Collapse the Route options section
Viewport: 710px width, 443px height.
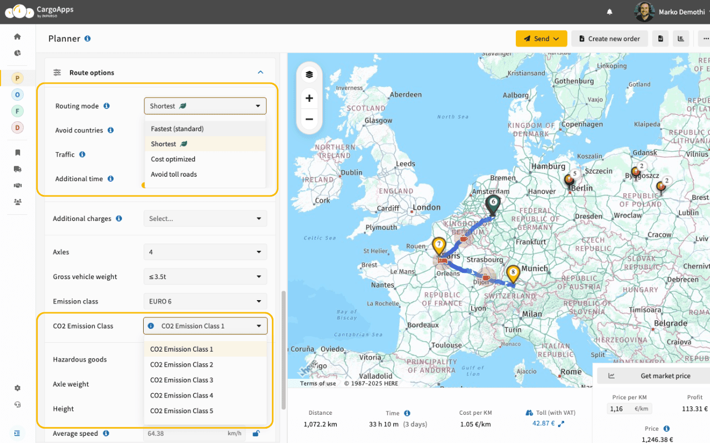pos(260,72)
